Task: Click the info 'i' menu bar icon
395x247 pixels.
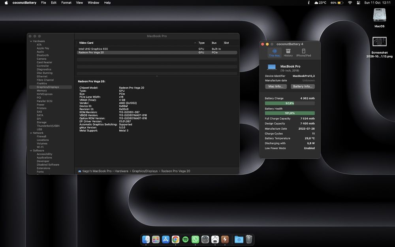Action: [308, 2]
